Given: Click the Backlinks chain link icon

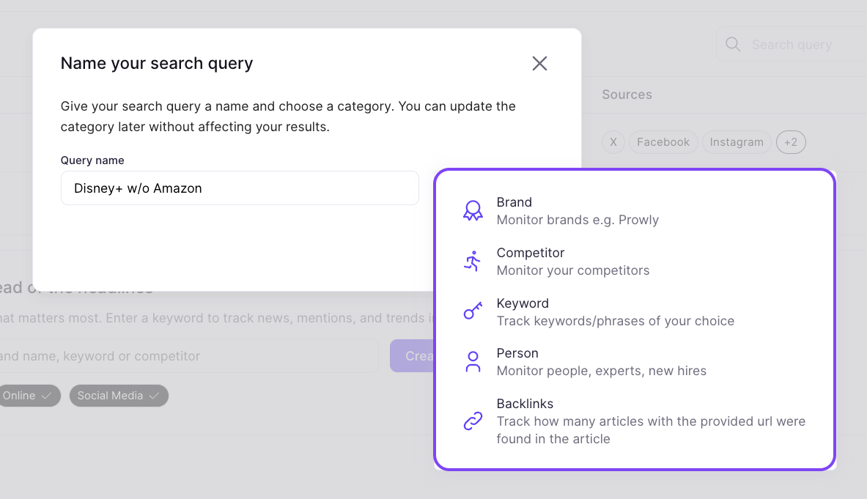Looking at the screenshot, I should click(x=473, y=421).
